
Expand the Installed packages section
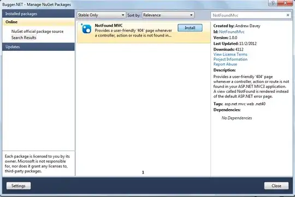tap(38, 14)
